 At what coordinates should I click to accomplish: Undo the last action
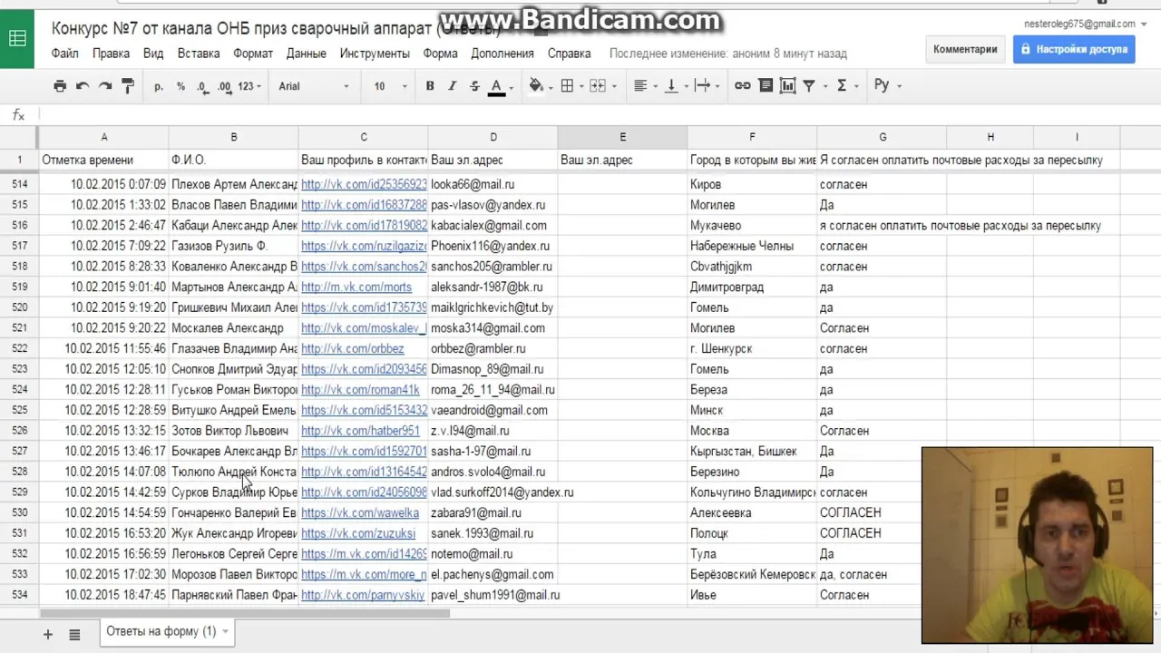83,86
